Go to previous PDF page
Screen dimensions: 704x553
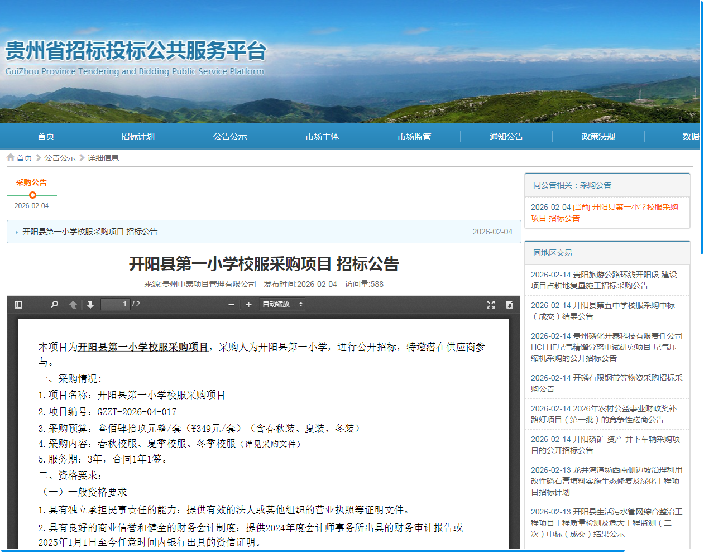73,305
